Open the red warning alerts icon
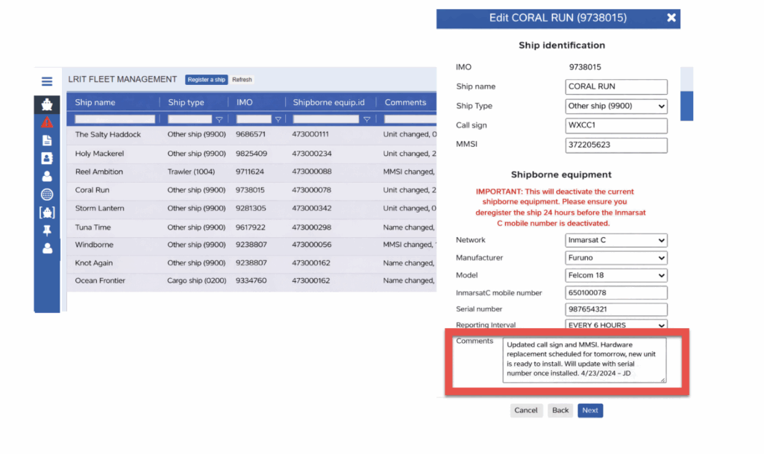This screenshot has height=454, width=764. (47, 122)
